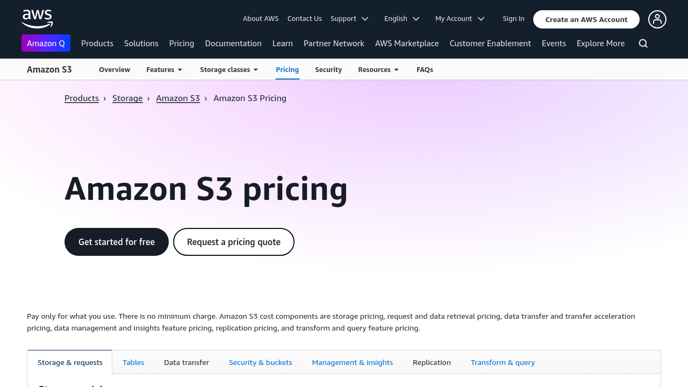Open the Products menu item

(97, 44)
